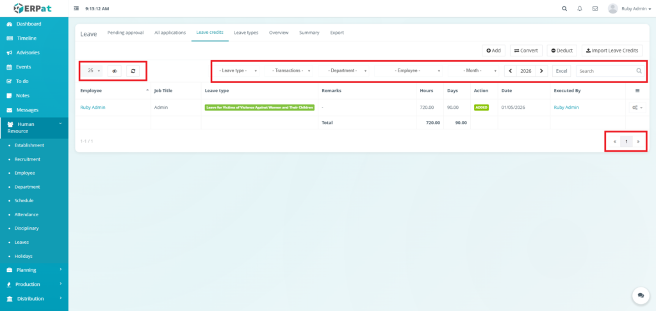This screenshot has height=311, width=656.
Task: Open the Month filter dropdown
Action: click(x=480, y=71)
